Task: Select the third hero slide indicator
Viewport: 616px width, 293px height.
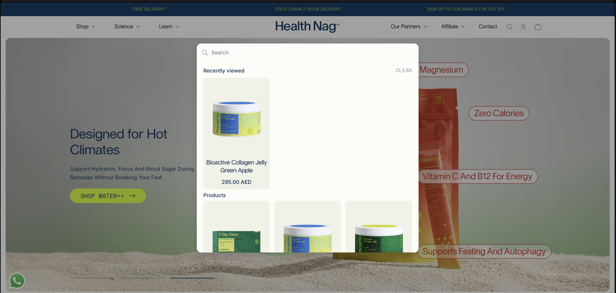Action: [192, 278]
